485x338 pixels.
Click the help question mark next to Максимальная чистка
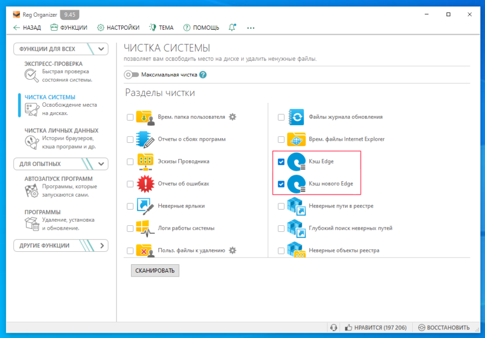point(203,74)
